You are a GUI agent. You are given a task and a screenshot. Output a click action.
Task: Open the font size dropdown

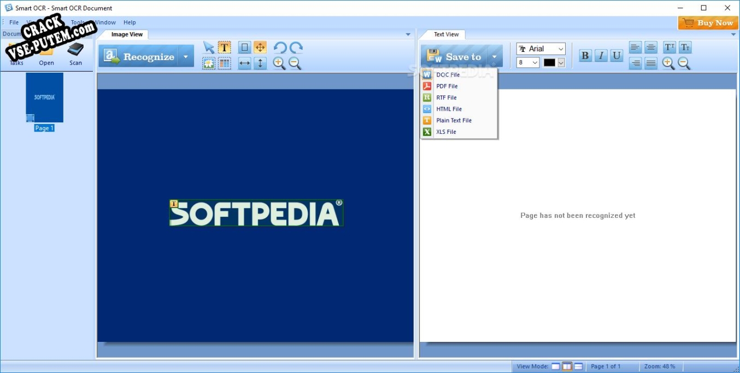point(528,62)
